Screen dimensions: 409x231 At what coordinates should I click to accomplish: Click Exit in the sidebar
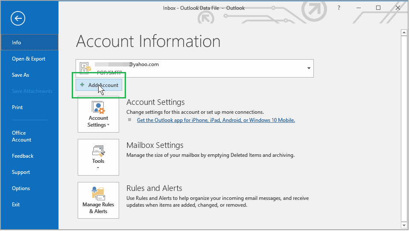16,205
